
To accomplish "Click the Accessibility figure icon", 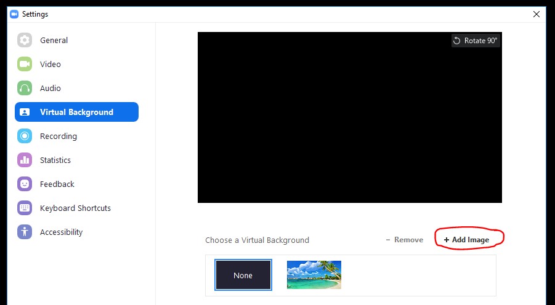I will click(25, 232).
